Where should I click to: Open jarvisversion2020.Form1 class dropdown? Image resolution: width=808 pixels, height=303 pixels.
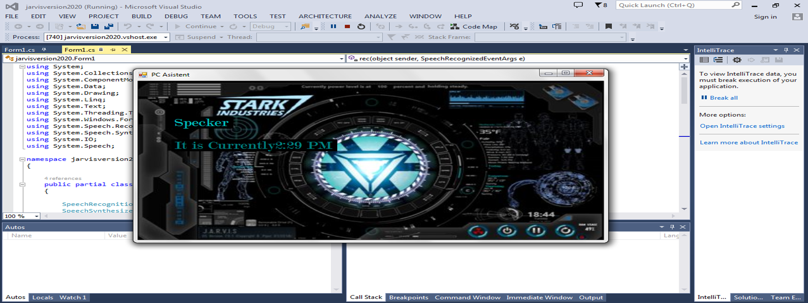pyautogui.click(x=342, y=59)
